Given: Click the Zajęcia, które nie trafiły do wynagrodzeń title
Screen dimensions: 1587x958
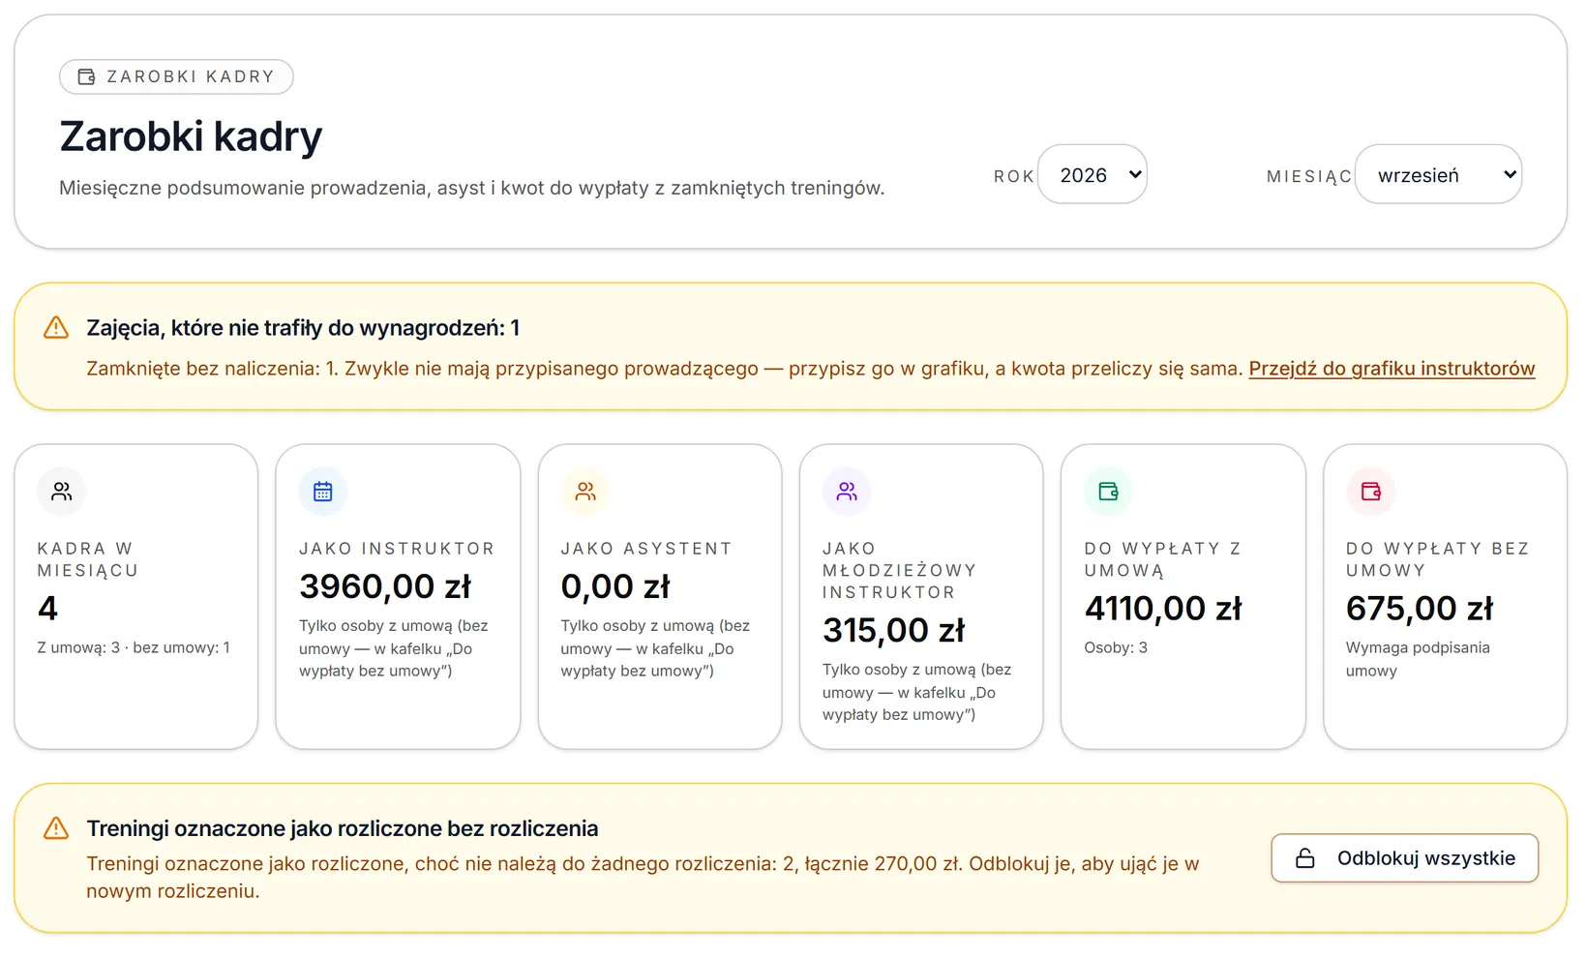Looking at the screenshot, I should coord(303,328).
